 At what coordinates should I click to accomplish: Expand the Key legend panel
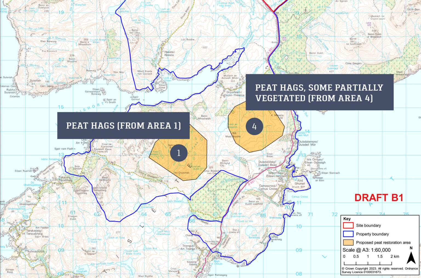(347, 219)
